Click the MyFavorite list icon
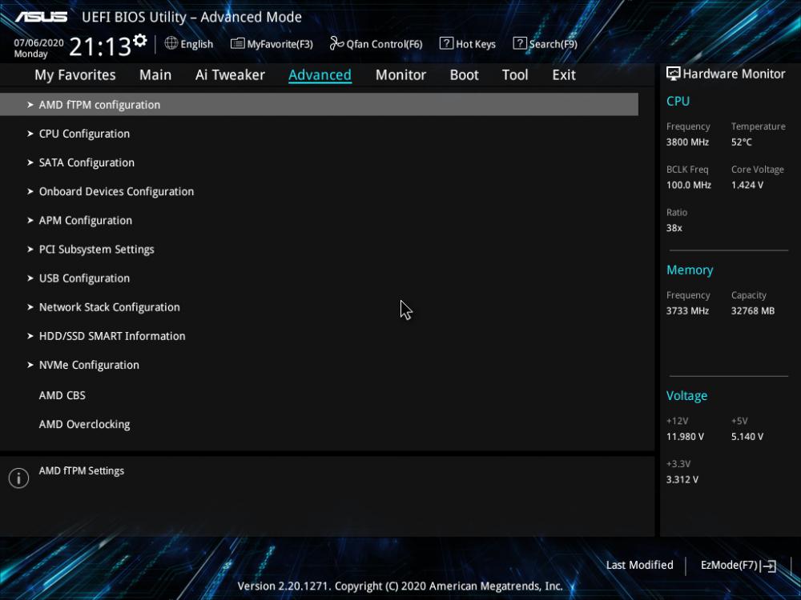This screenshot has width=801, height=600. pos(238,43)
